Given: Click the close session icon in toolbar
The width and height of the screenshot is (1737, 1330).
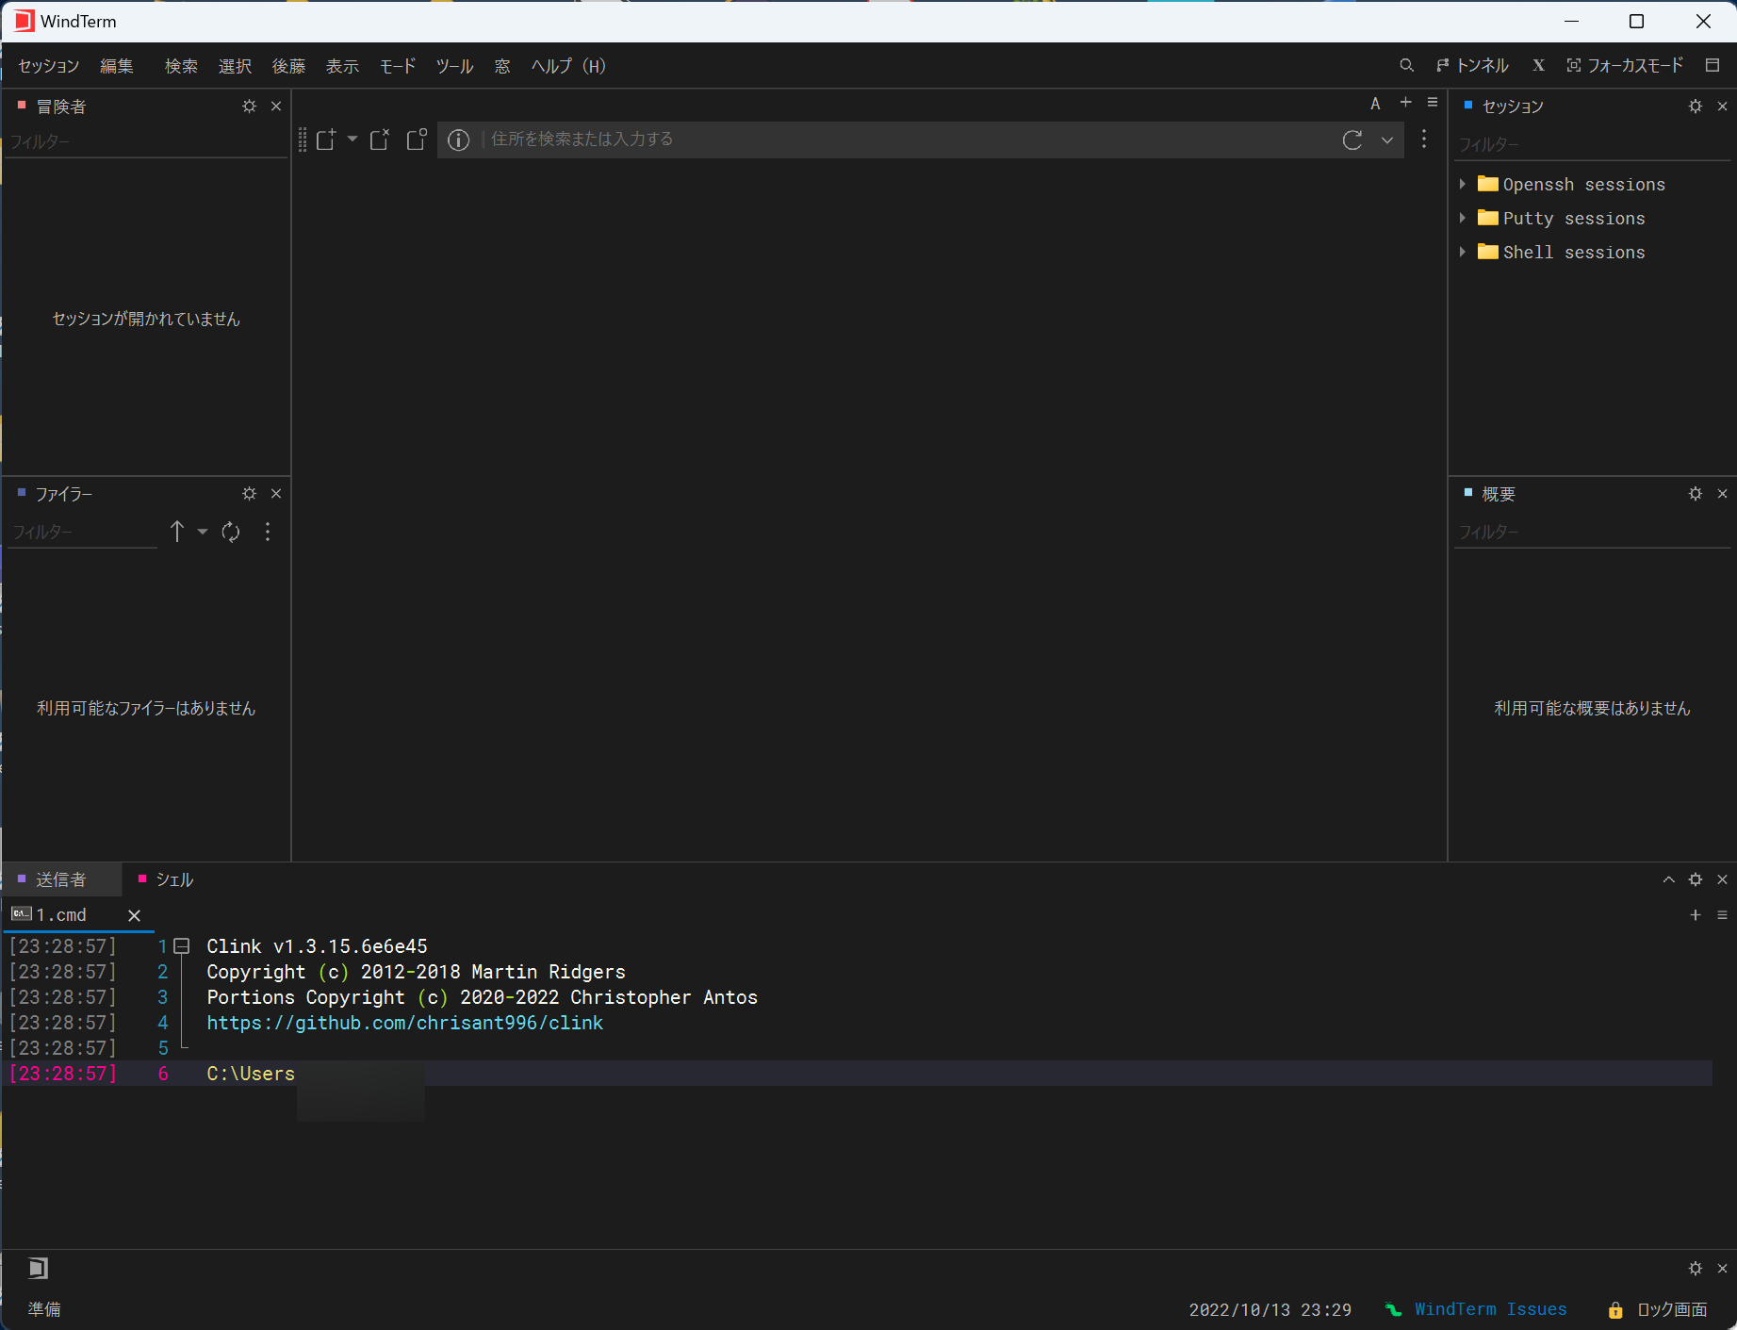Looking at the screenshot, I should (x=380, y=140).
